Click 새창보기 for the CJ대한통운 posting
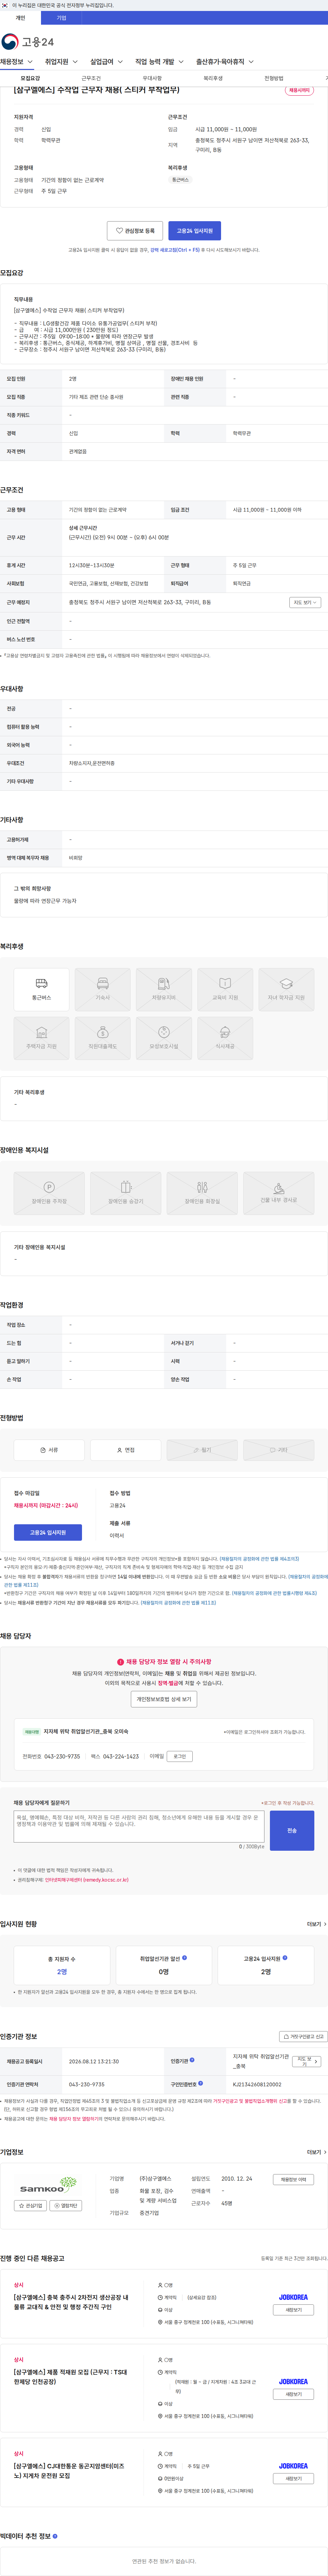 tap(293, 2478)
